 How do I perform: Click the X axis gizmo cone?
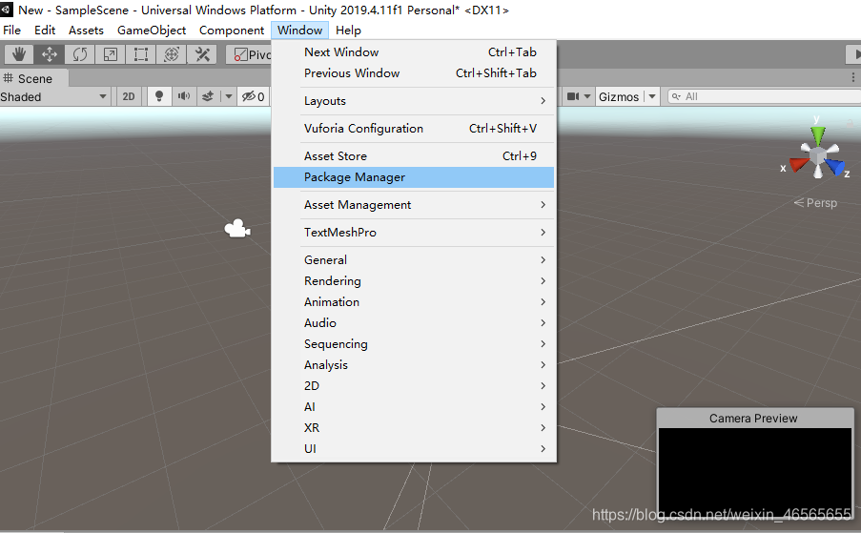(799, 165)
